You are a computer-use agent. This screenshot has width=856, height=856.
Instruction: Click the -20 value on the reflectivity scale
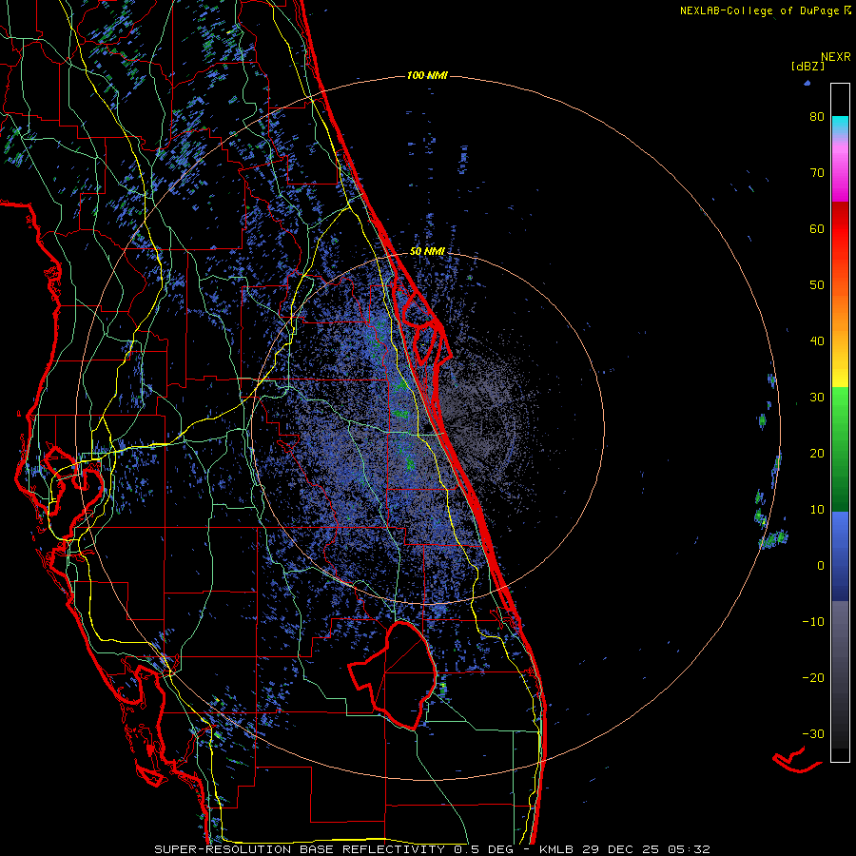pyautogui.click(x=813, y=678)
